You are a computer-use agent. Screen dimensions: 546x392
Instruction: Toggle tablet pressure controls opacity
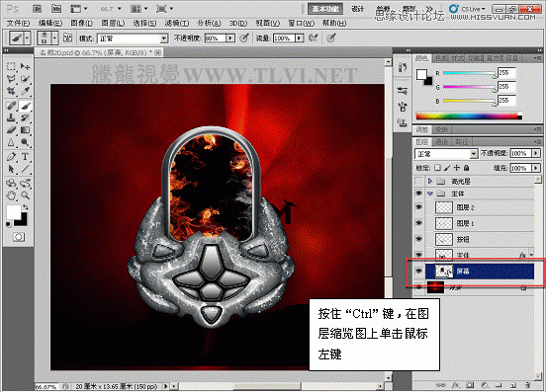point(244,38)
